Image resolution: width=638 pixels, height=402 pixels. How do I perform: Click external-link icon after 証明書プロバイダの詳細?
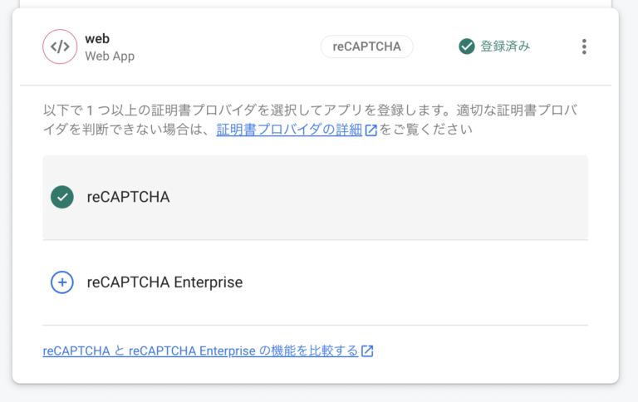371,130
